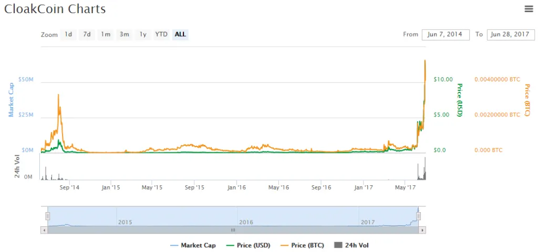Open the chart hamburger menu
The width and height of the screenshot is (538, 252).
click(x=529, y=9)
